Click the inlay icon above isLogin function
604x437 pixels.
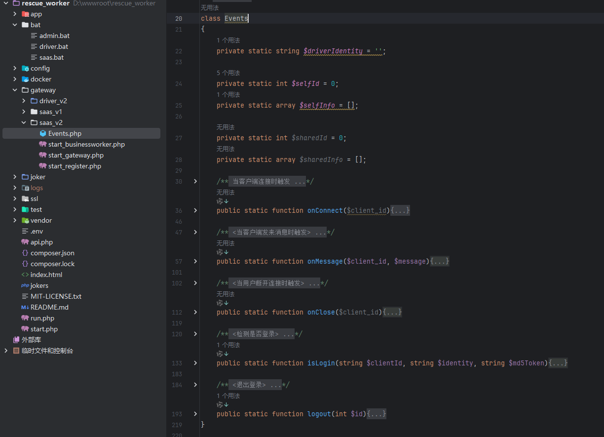[223, 354]
